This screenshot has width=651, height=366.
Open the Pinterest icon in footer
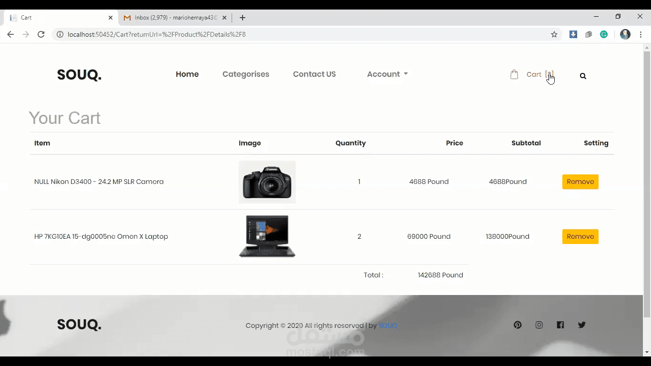(x=518, y=325)
